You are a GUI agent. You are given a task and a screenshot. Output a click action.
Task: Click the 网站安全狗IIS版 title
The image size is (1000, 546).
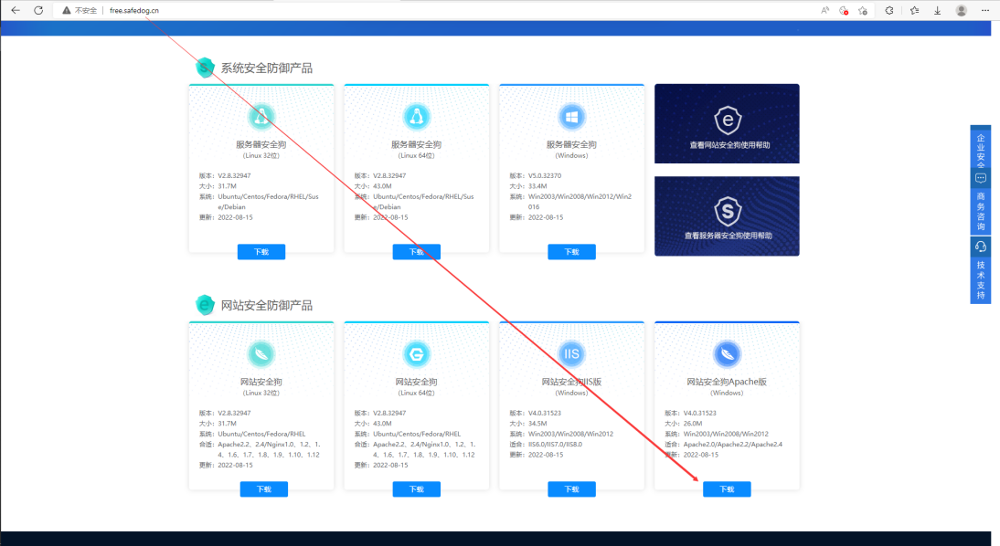pos(571,383)
